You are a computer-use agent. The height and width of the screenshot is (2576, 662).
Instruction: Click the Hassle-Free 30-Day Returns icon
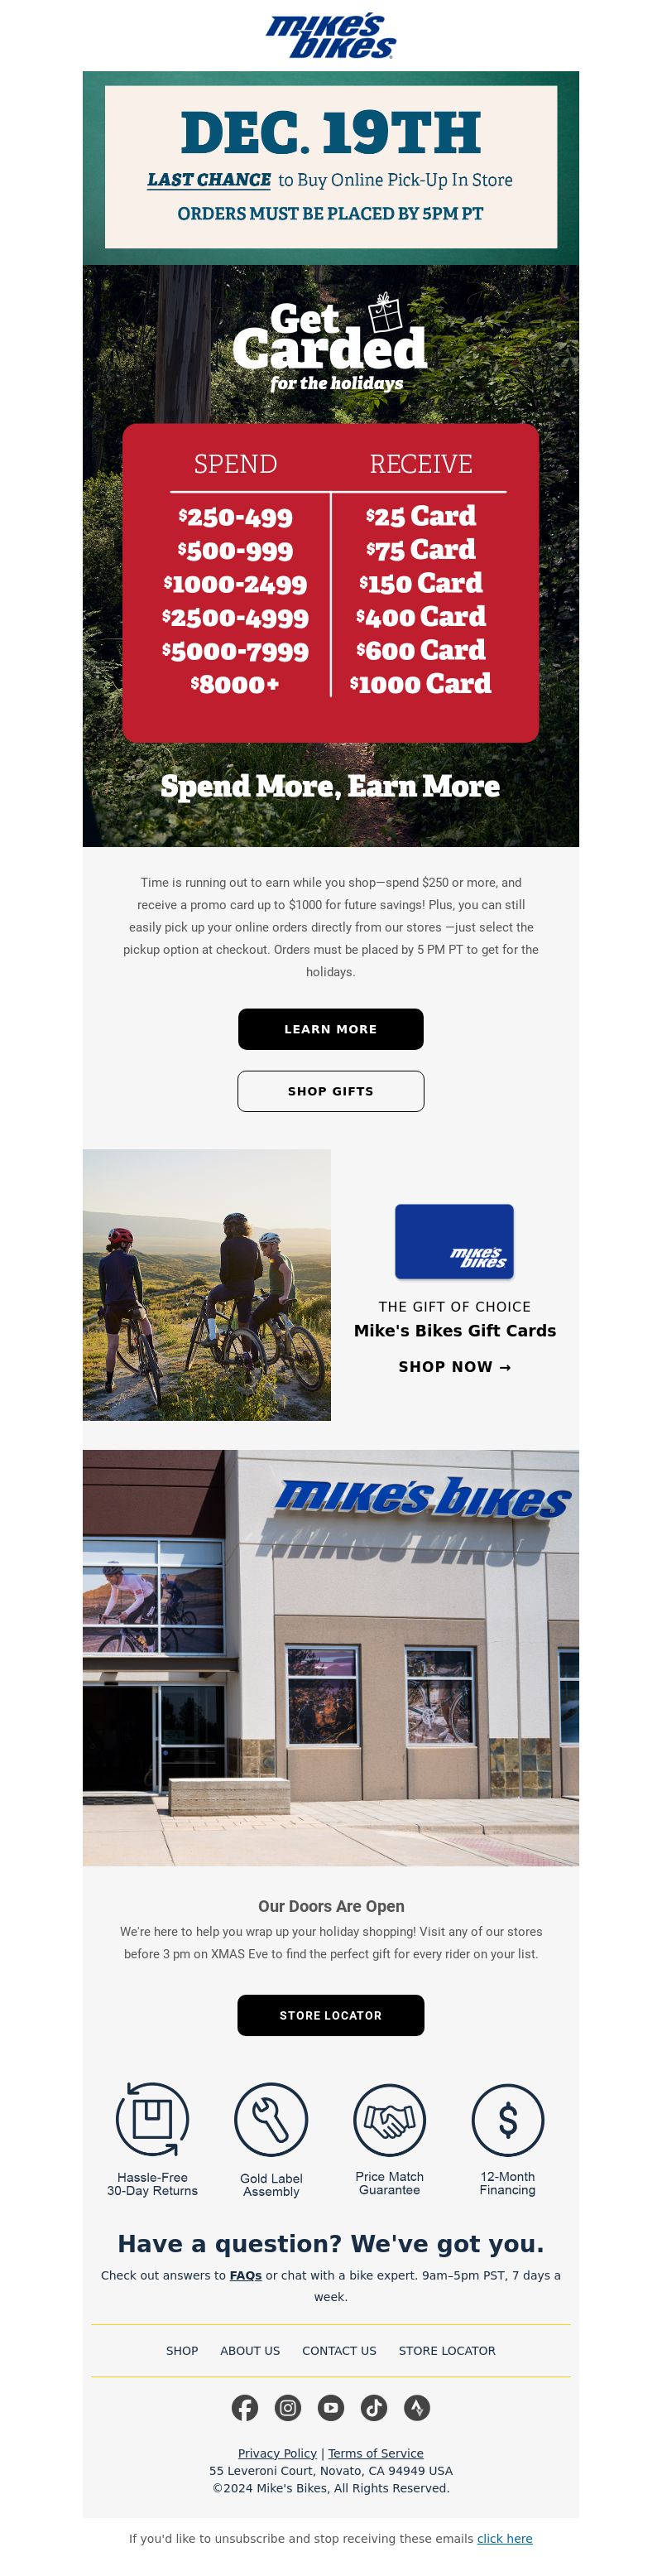(x=153, y=2119)
